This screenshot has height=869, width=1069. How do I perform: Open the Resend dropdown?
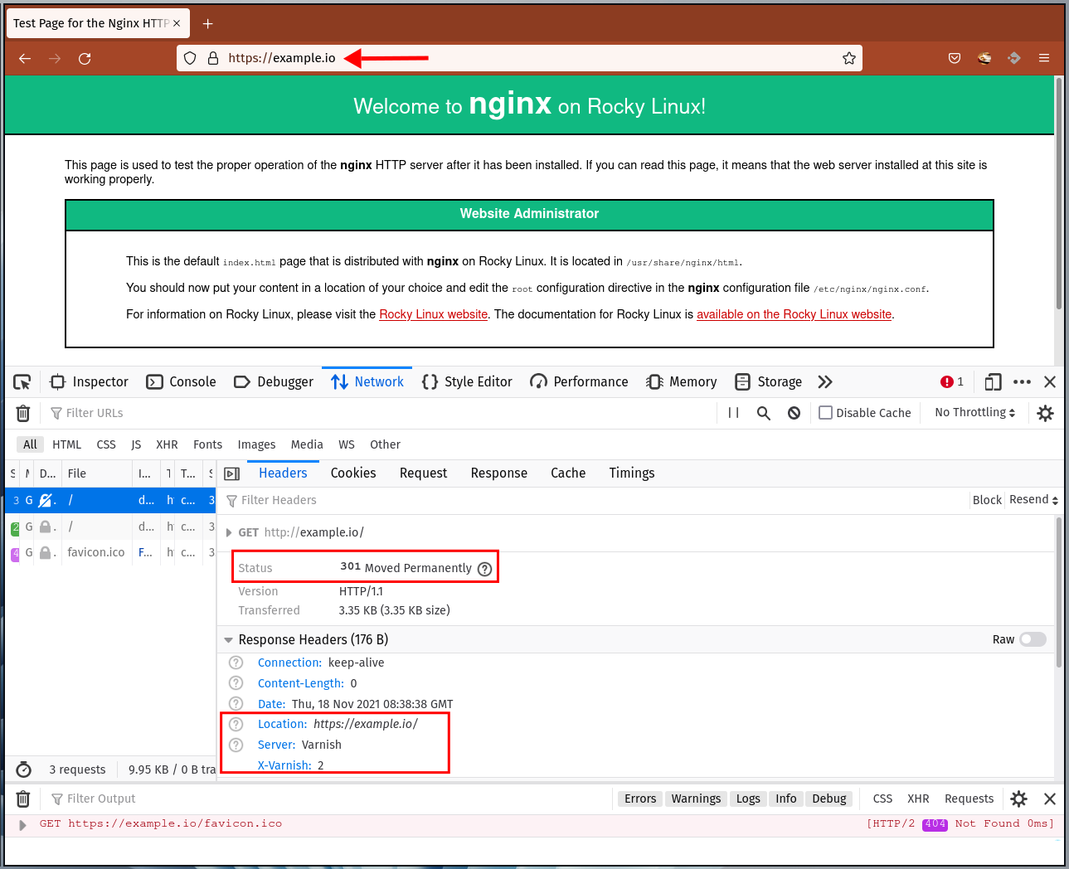tap(1033, 500)
